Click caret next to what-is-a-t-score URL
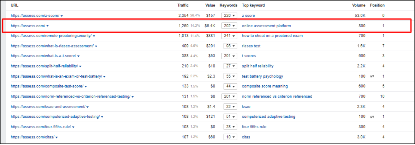Viewport: 415px width, 145px height. 78,56
